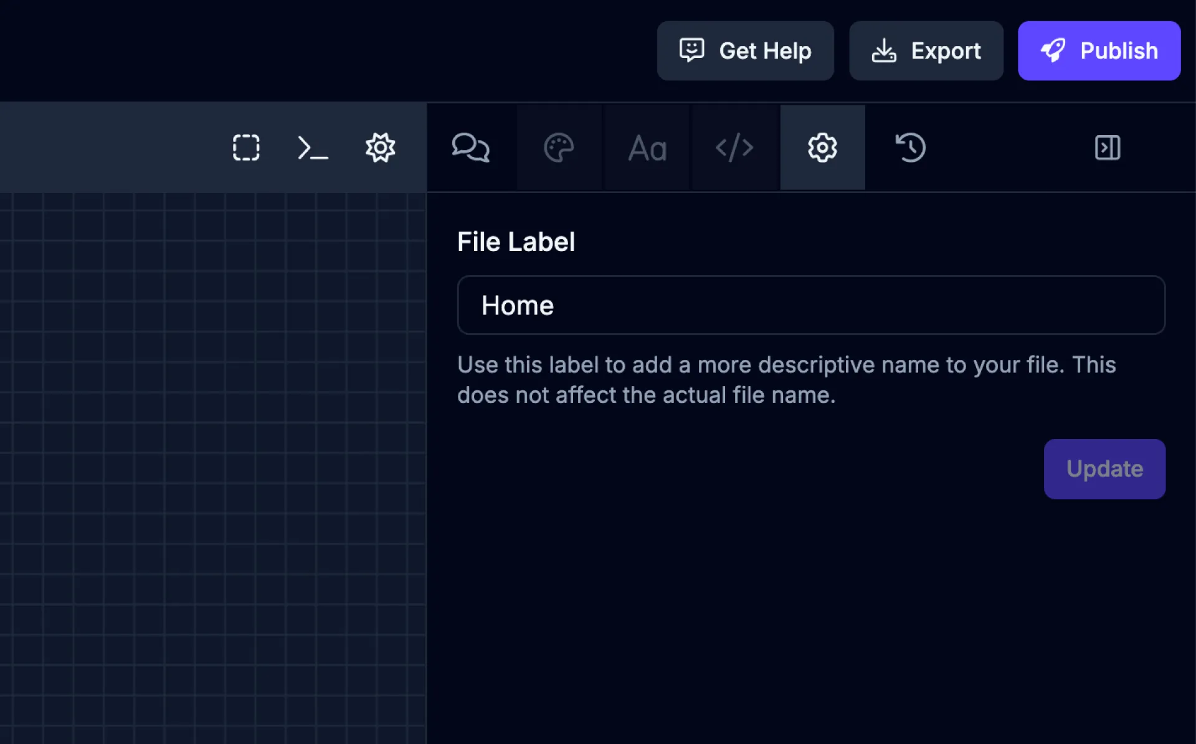Select the active settings gear tab

pos(822,148)
